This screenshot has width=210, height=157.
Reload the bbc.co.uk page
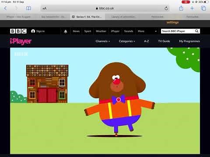166,8
